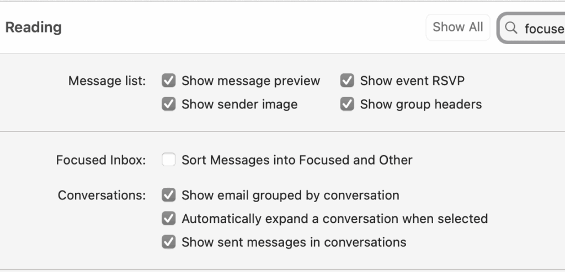Screen dimensions: 565x272
Task: Click the 'Show message preview' text label
Action: coord(251,81)
